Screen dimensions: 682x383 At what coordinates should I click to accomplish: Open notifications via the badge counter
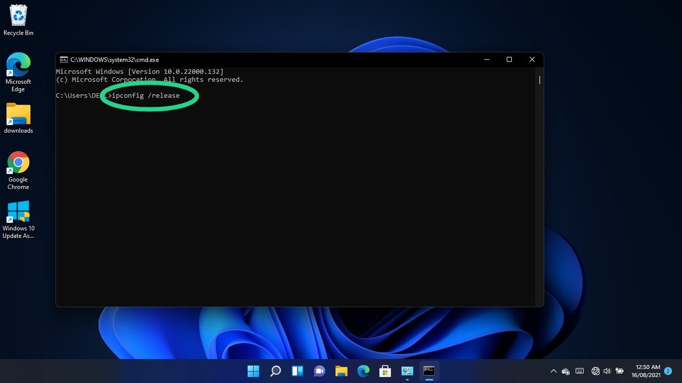667,371
